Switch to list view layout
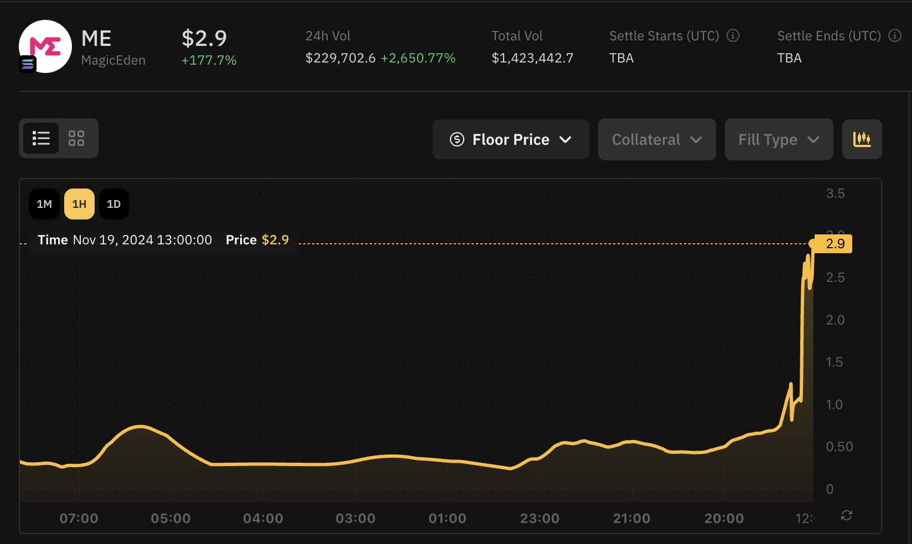The image size is (912, 544). (41, 138)
